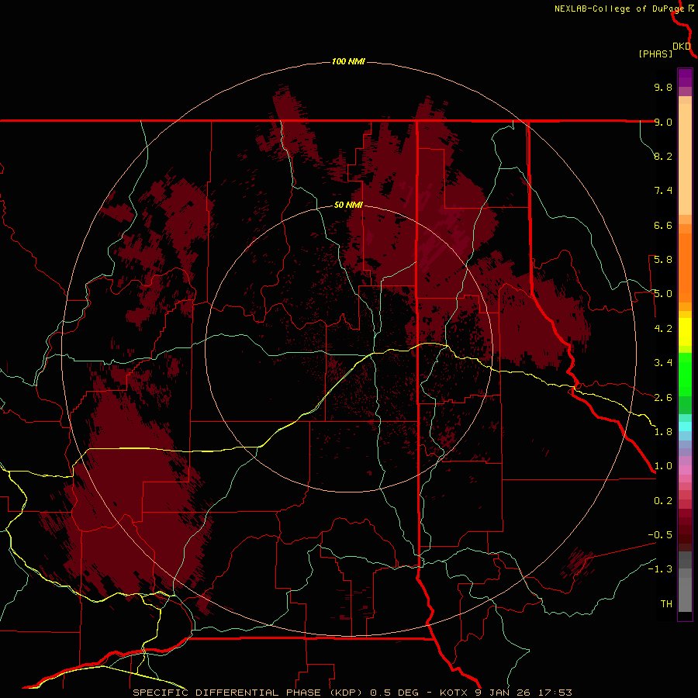This screenshot has height=698, width=698.
Task: Click the TH label on legend
Action: (666, 604)
